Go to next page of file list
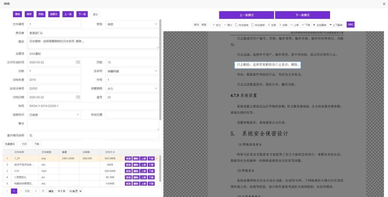This screenshot has height=197, width=388. [21, 191]
